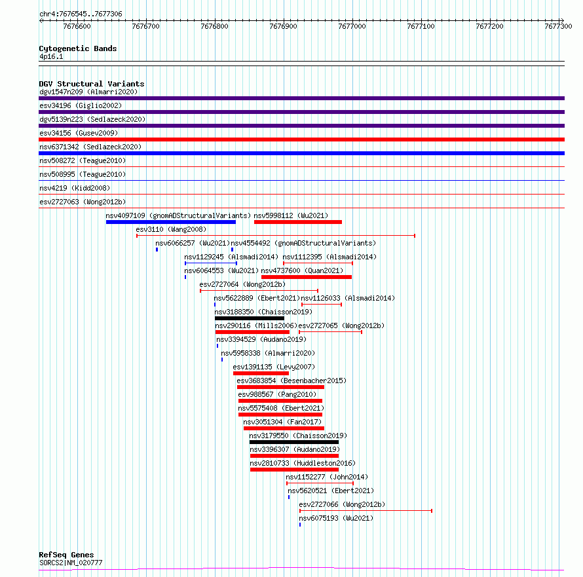Click ruler position 7676700
The width and height of the screenshot is (583, 577).
145,26
